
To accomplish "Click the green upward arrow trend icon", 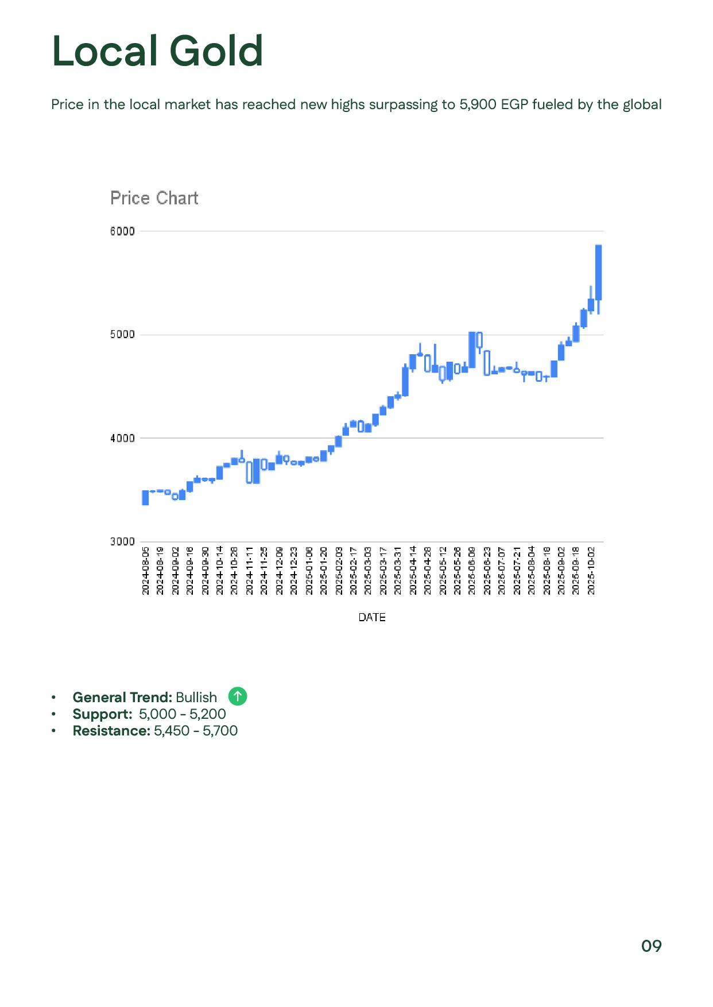I will [237, 696].
